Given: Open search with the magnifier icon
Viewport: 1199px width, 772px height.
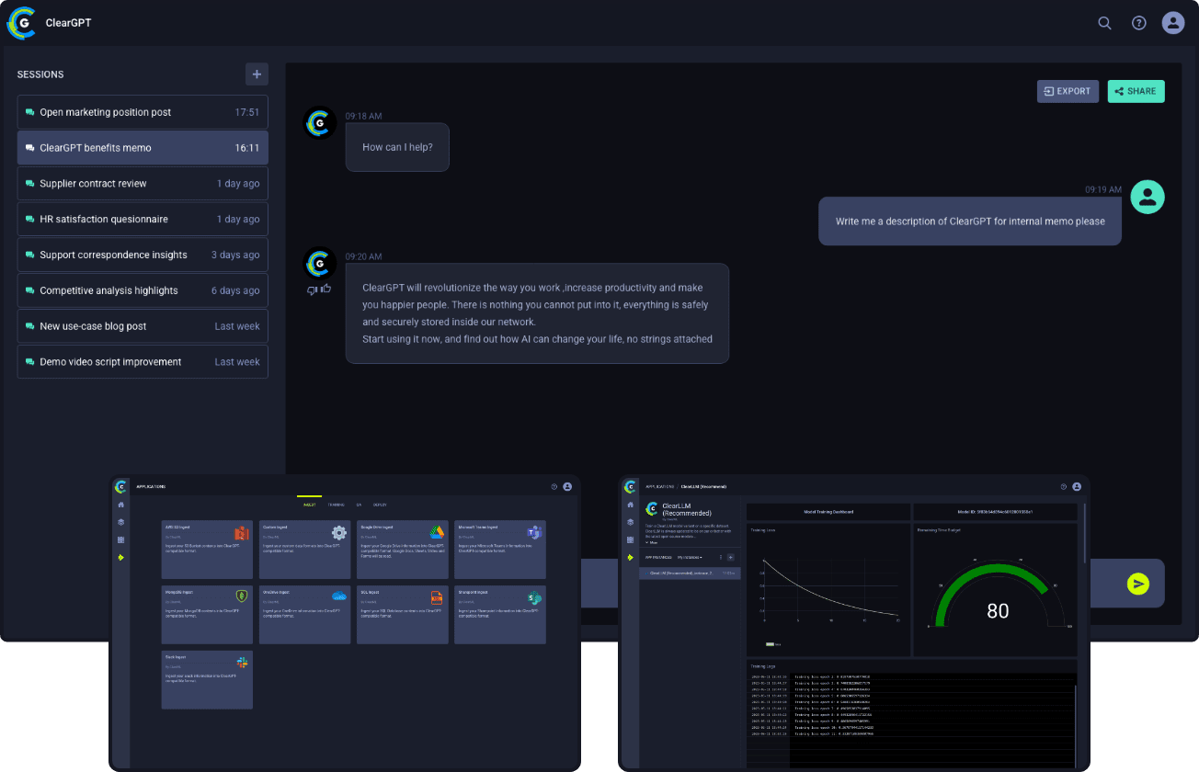Looking at the screenshot, I should pyautogui.click(x=1105, y=23).
